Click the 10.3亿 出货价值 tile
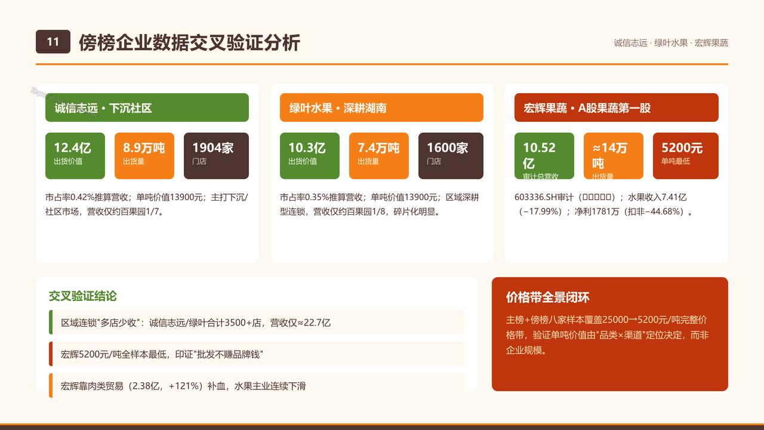The image size is (764, 430). tap(310, 156)
